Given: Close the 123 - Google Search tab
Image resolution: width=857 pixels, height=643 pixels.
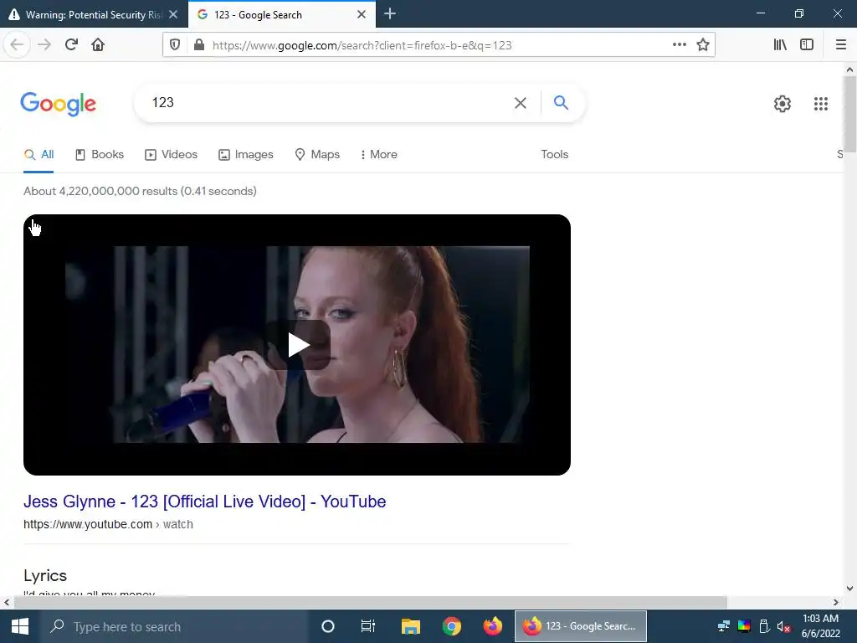Looking at the screenshot, I should tap(362, 15).
